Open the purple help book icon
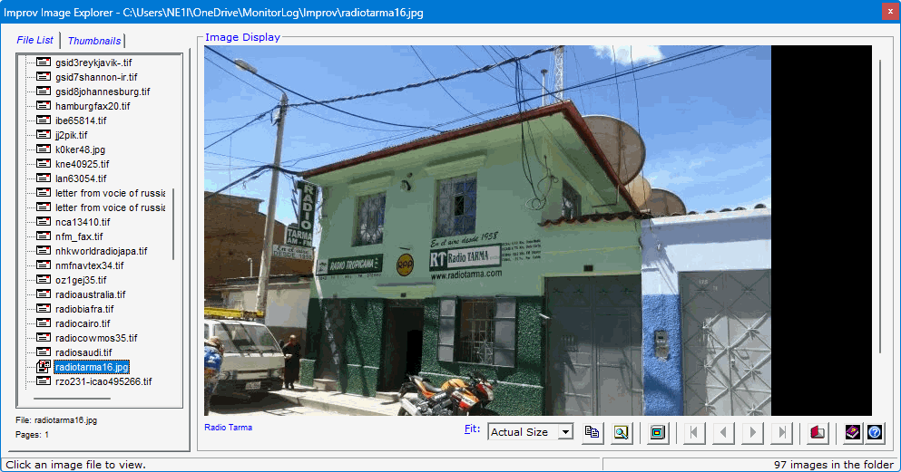The width and height of the screenshot is (901, 472). coord(853,432)
